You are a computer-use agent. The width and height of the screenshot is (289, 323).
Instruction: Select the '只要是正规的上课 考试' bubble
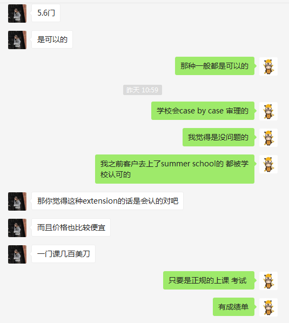pos(209,280)
